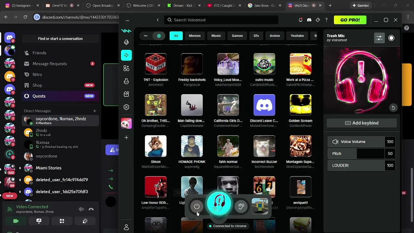Toggle Voicemod voice changer power button
Screen dimensions: 414x233
point(197,206)
